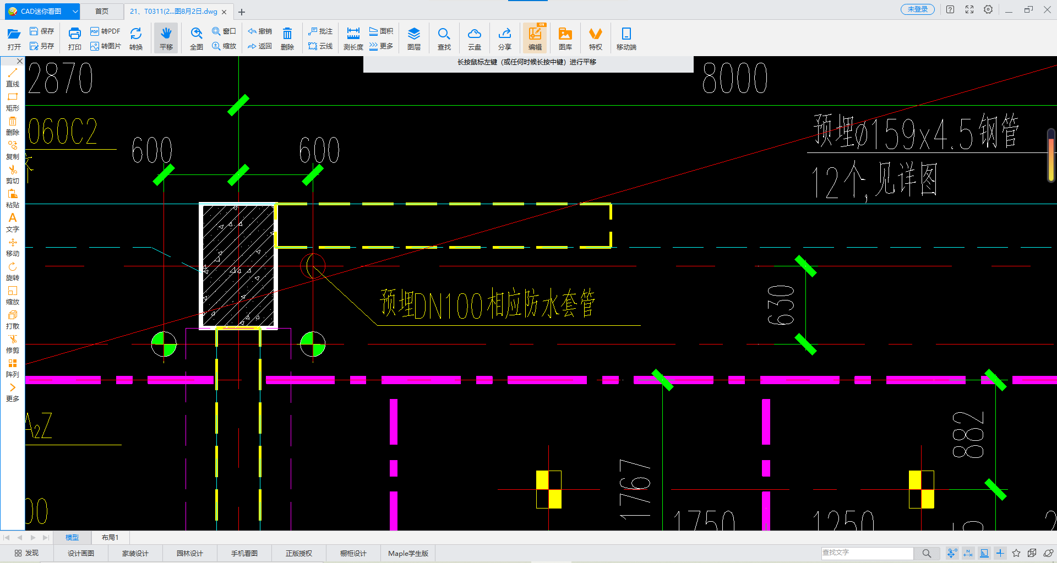Screen dimensions: 1057x563
Task: Click sidebar 剪切 cut tool
Action: (x=13, y=174)
